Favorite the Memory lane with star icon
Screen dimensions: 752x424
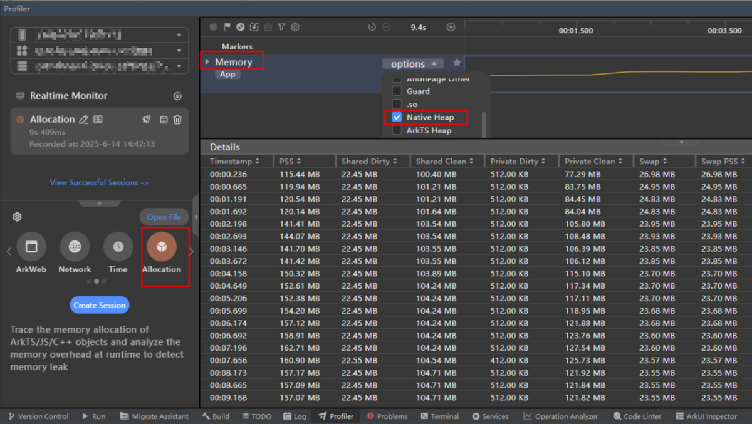pyautogui.click(x=457, y=63)
